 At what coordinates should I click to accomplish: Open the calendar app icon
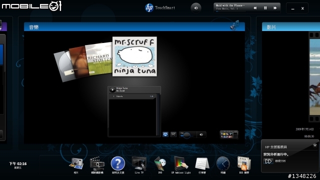(x=202, y=163)
